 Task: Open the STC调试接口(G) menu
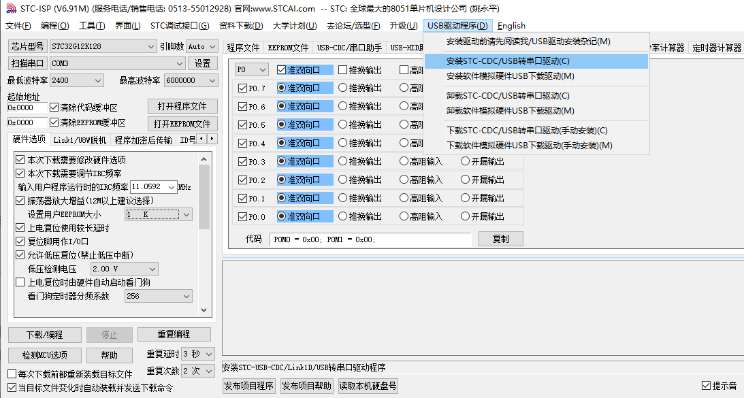180,26
